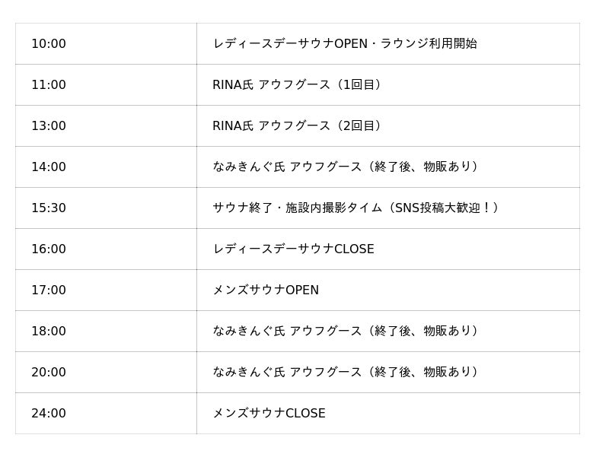Click the レディースデーサウナCLOSE entry
The image size is (609, 457).
[x=293, y=249]
